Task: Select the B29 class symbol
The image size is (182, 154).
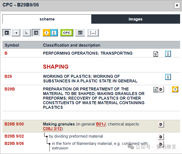Action: [x=8, y=76]
